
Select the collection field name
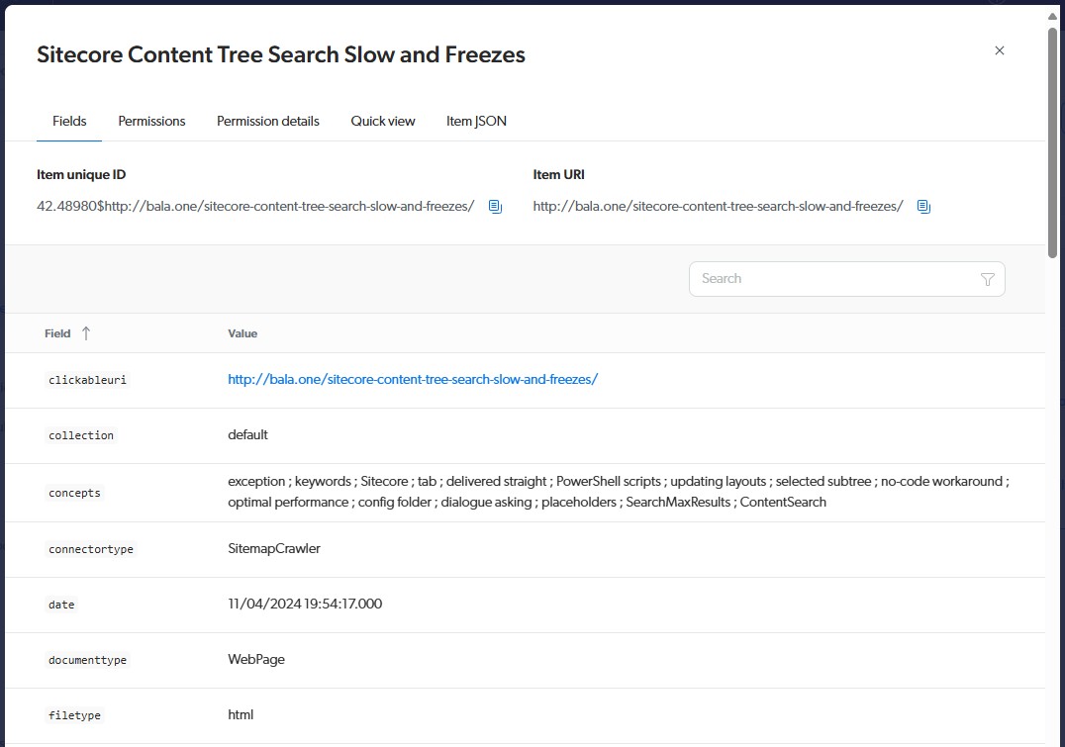81,435
